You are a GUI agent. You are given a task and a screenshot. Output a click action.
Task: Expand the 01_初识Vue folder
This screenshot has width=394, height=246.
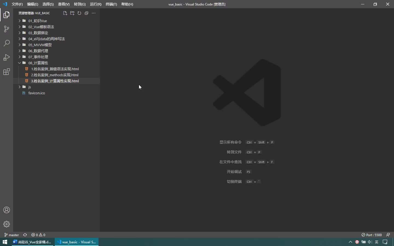pos(56,21)
